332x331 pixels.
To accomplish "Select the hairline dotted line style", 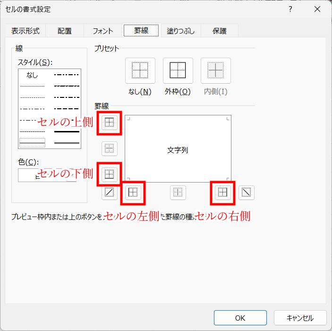I will [32, 87].
